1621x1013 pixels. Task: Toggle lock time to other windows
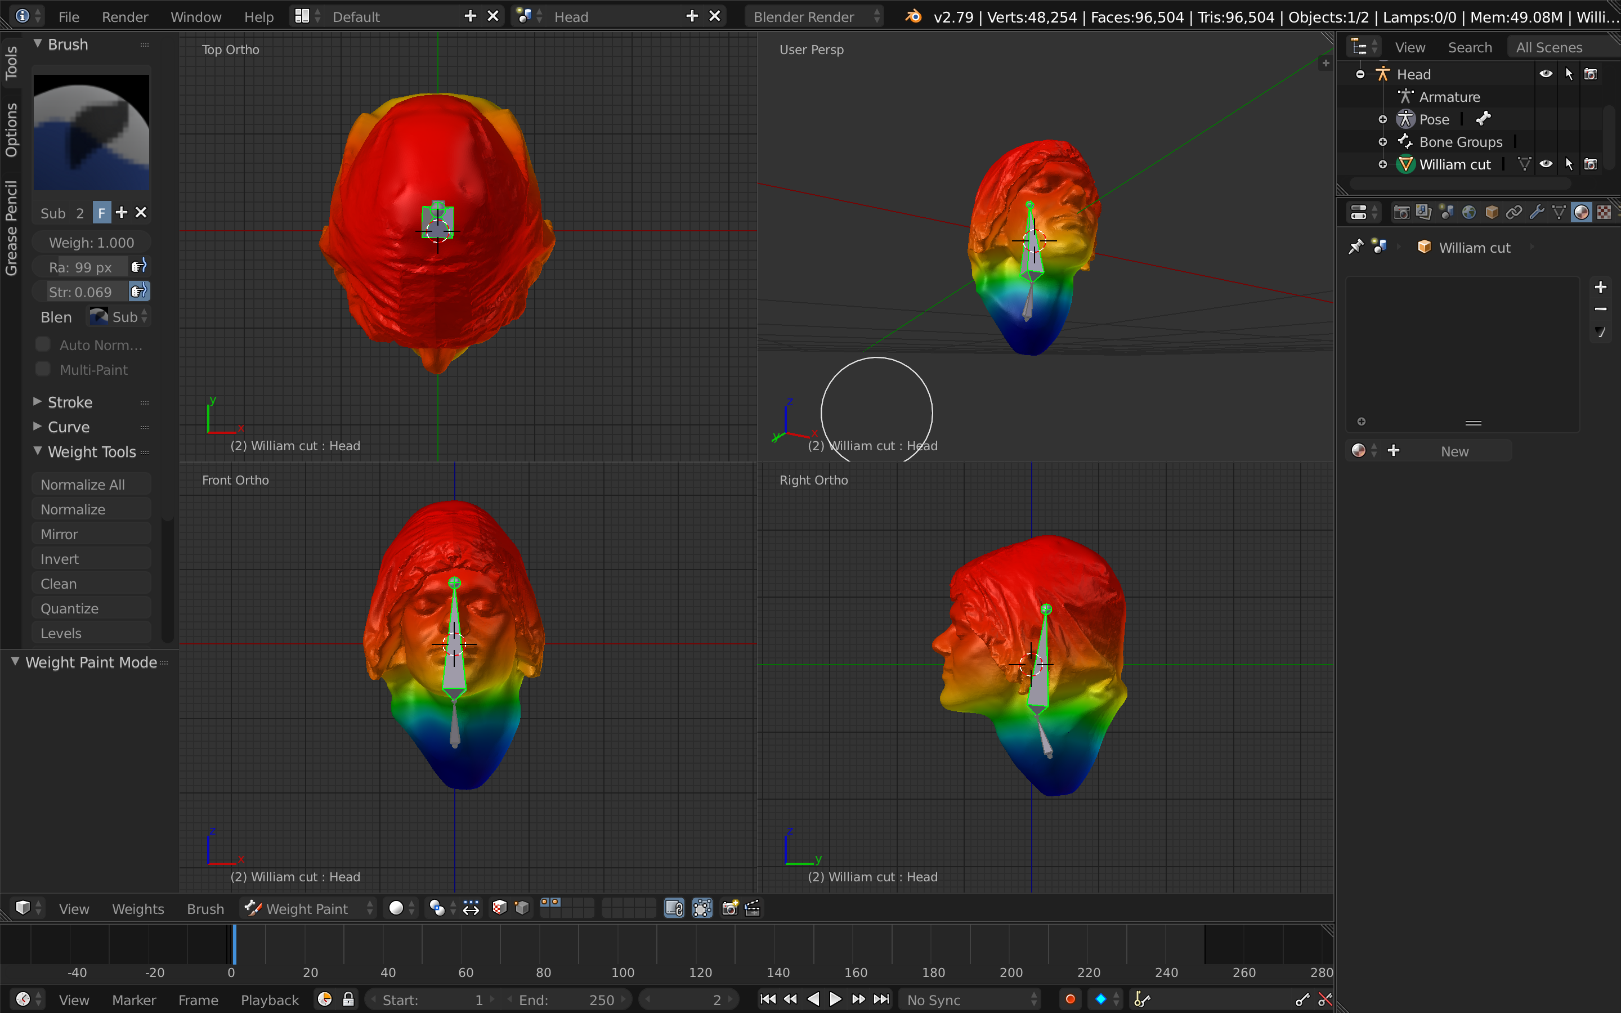(x=348, y=999)
